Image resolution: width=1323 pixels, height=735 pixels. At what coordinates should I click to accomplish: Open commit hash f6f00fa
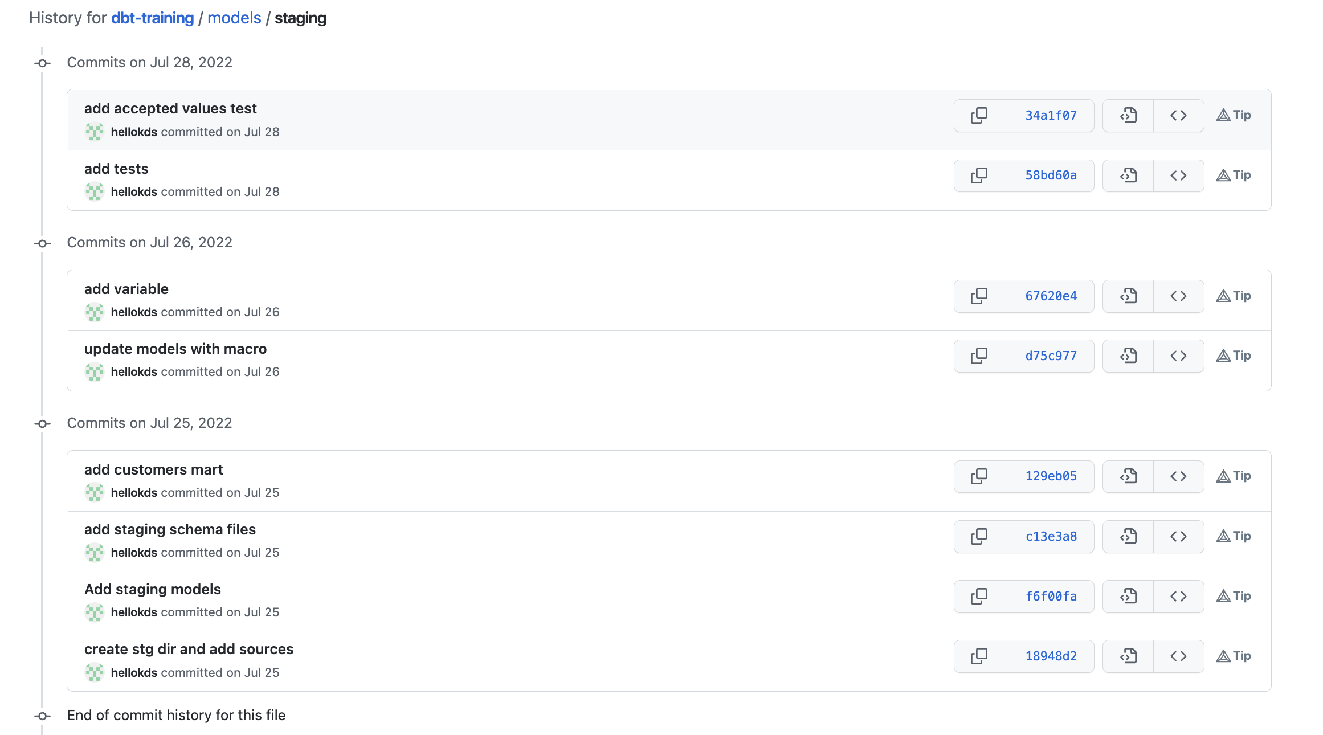(1051, 597)
